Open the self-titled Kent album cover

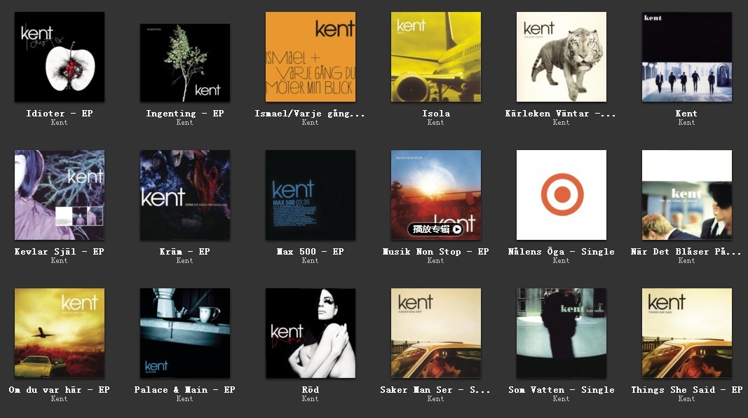686,57
